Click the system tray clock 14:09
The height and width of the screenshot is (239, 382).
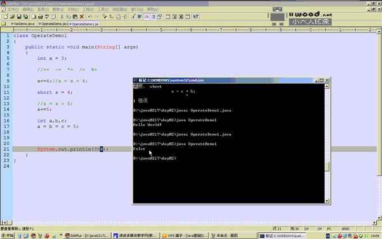coord(375,236)
